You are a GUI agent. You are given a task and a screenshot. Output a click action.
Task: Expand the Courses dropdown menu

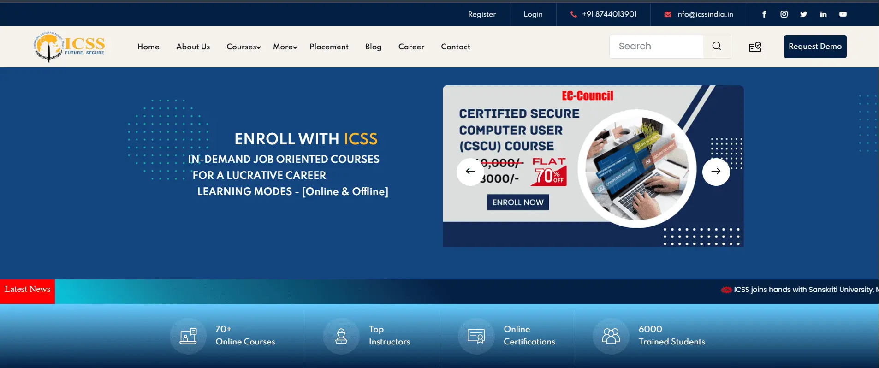pyautogui.click(x=244, y=47)
